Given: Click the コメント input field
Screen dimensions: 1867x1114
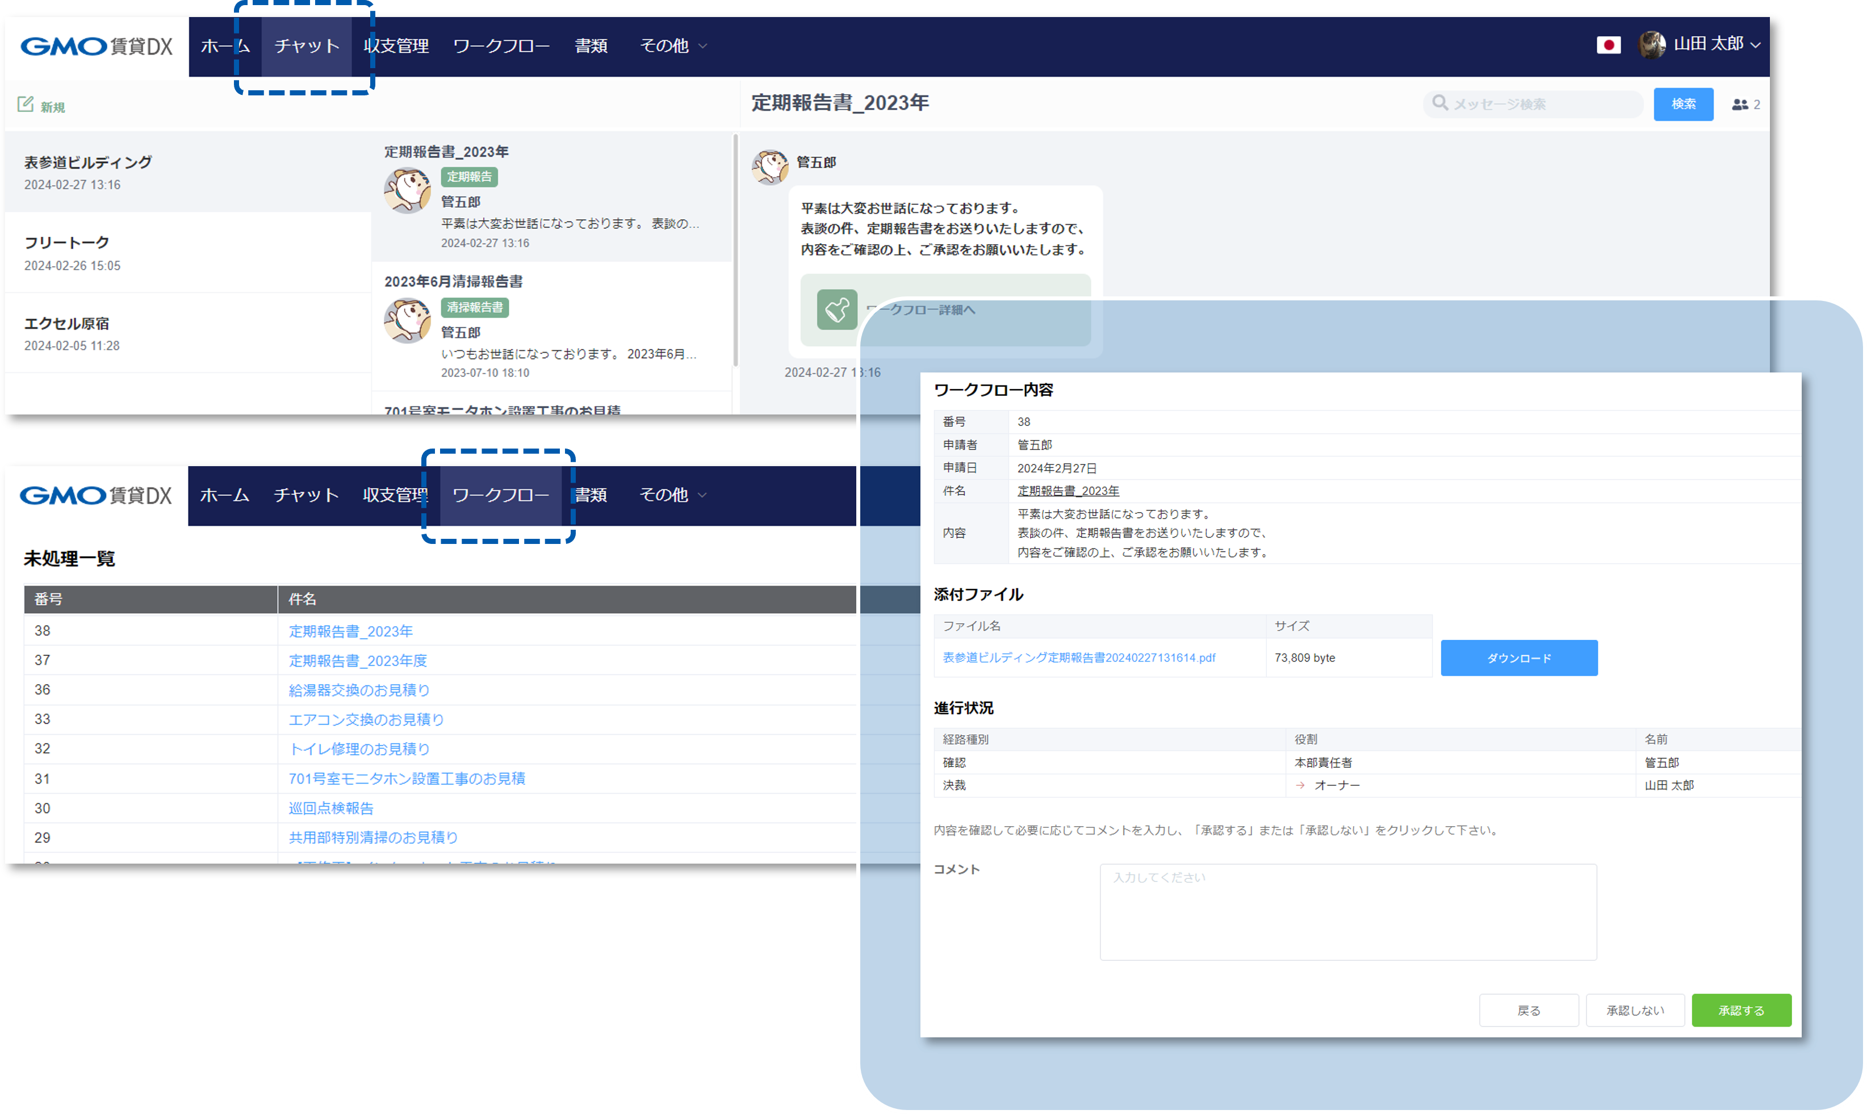Looking at the screenshot, I should (1347, 912).
